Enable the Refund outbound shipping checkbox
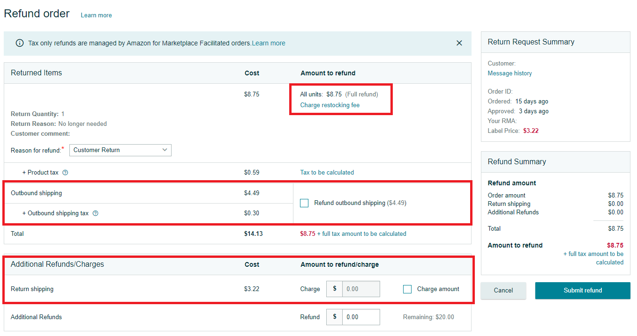This screenshot has height=336, width=637. [x=304, y=203]
